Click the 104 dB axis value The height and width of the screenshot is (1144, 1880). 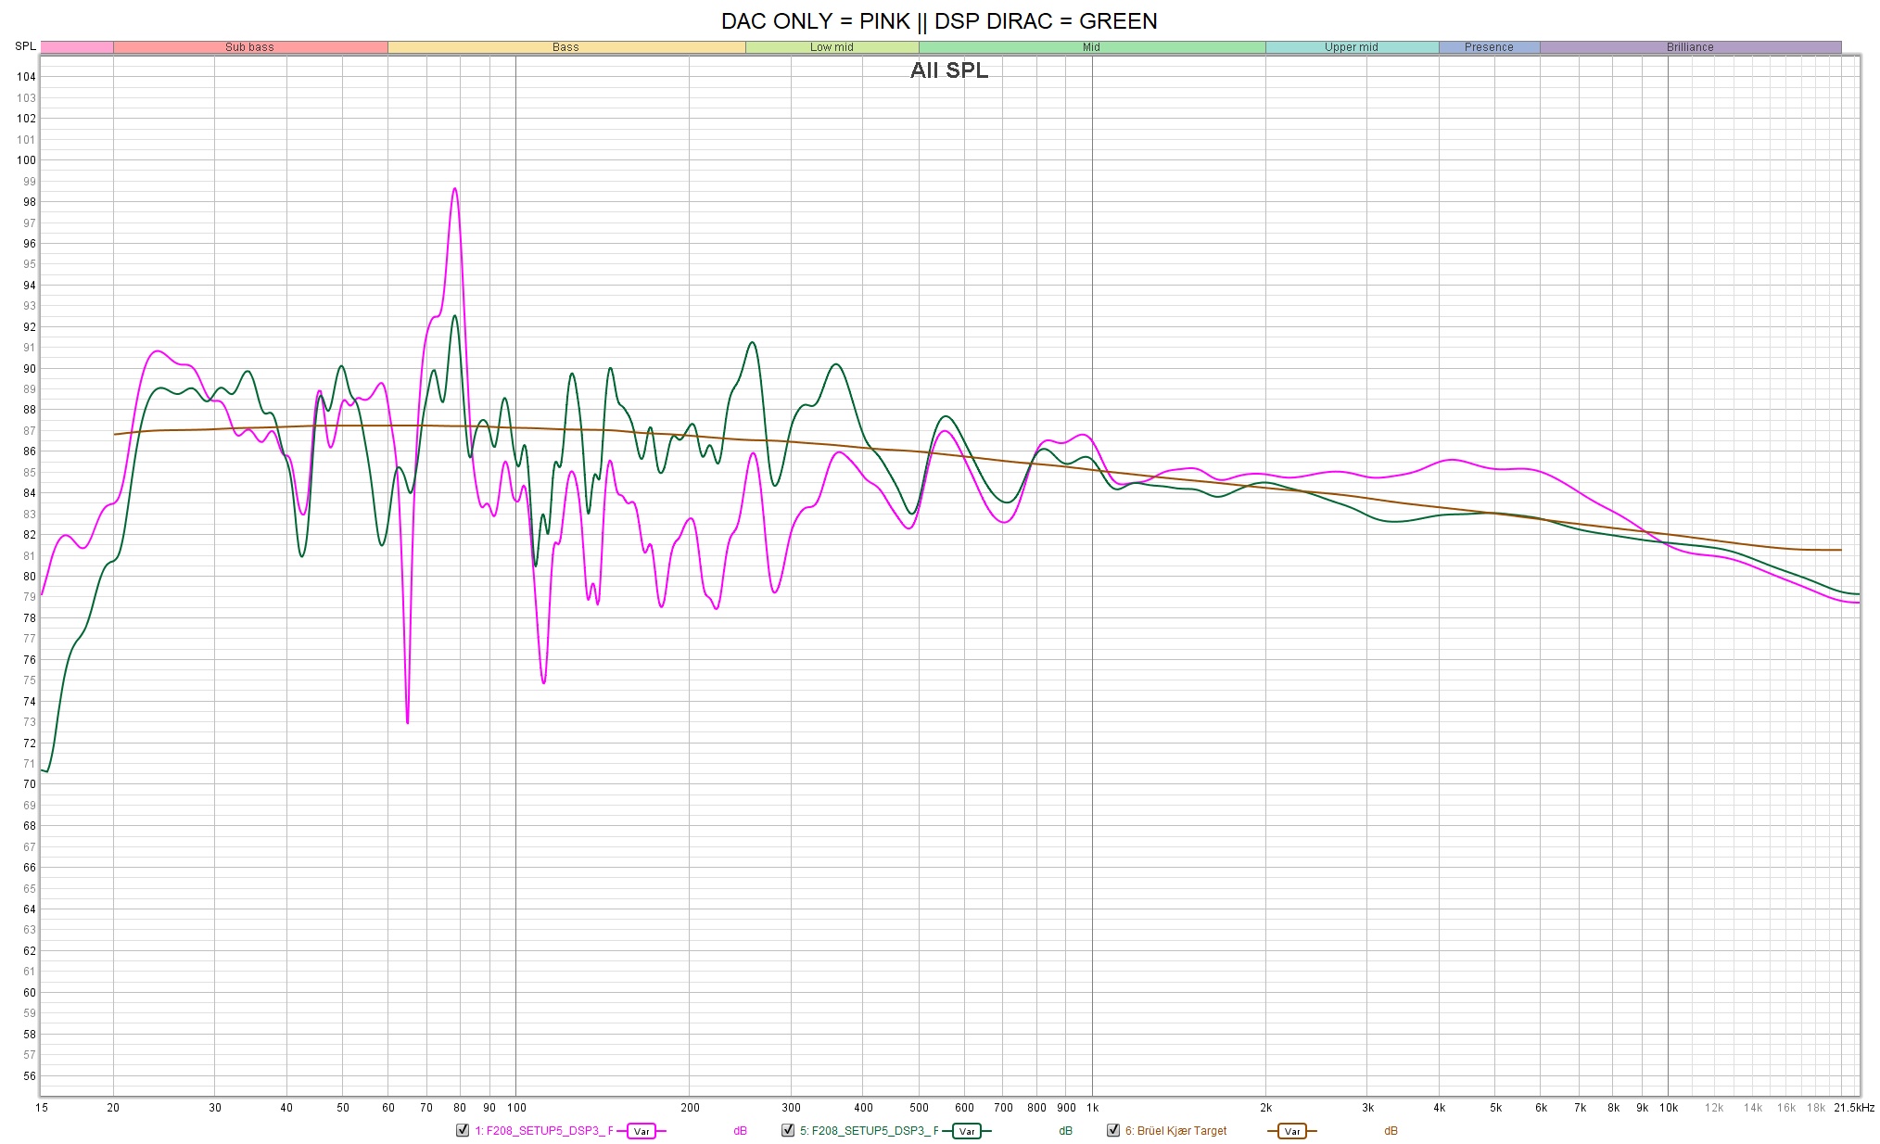pyautogui.click(x=26, y=77)
